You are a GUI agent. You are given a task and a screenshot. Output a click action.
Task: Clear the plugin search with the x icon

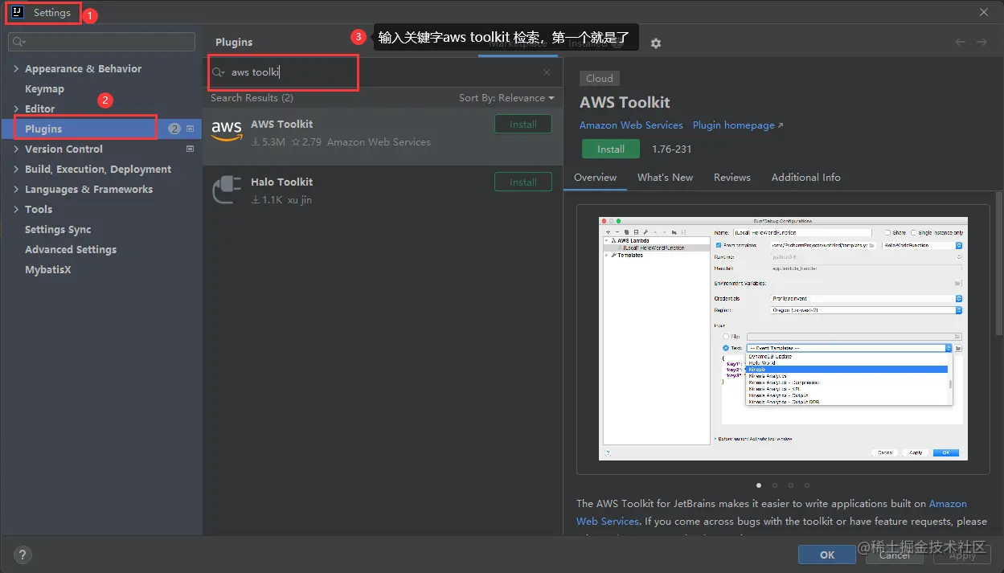tap(547, 72)
